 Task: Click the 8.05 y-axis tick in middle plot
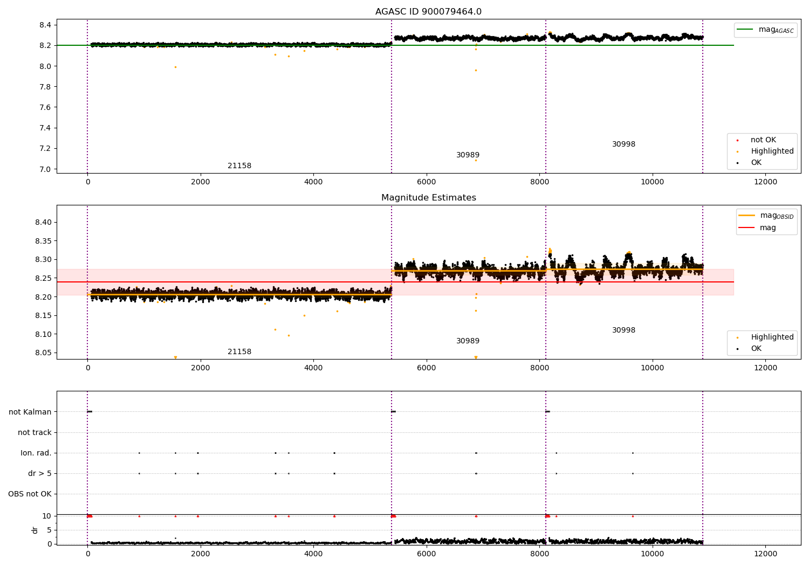[43, 353]
